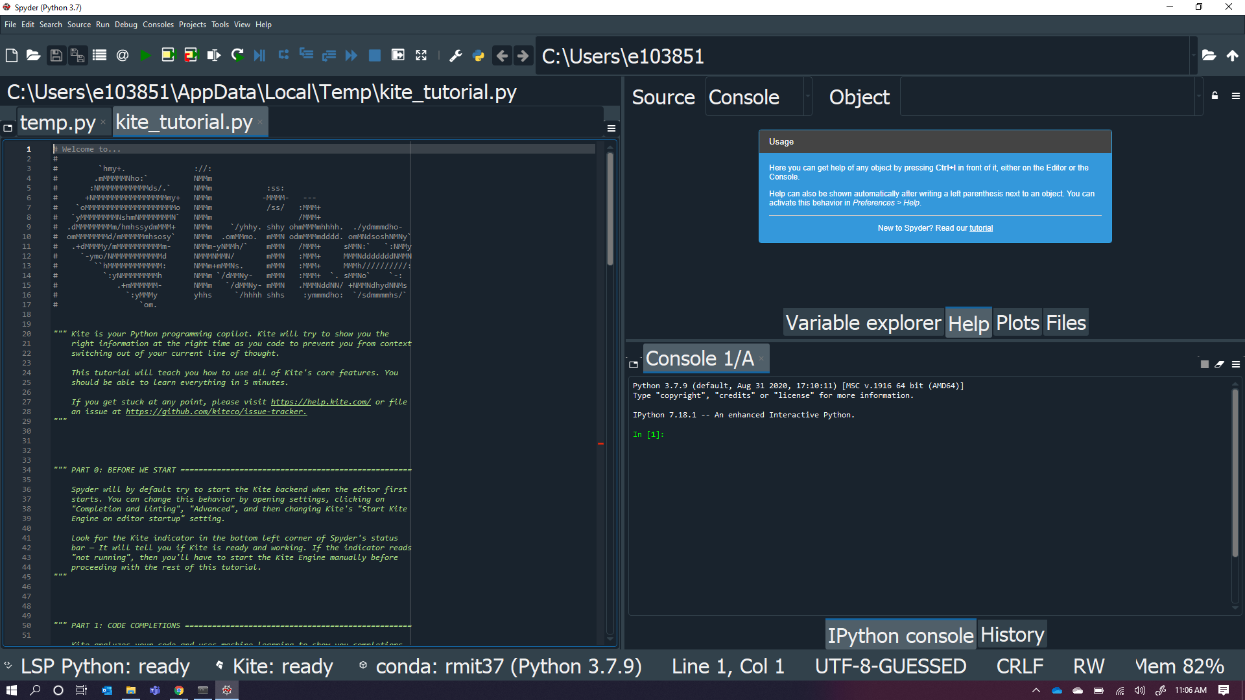Screen dimensions: 1245x700
Task: Click the Kite: ready status indicator
Action: point(275,666)
